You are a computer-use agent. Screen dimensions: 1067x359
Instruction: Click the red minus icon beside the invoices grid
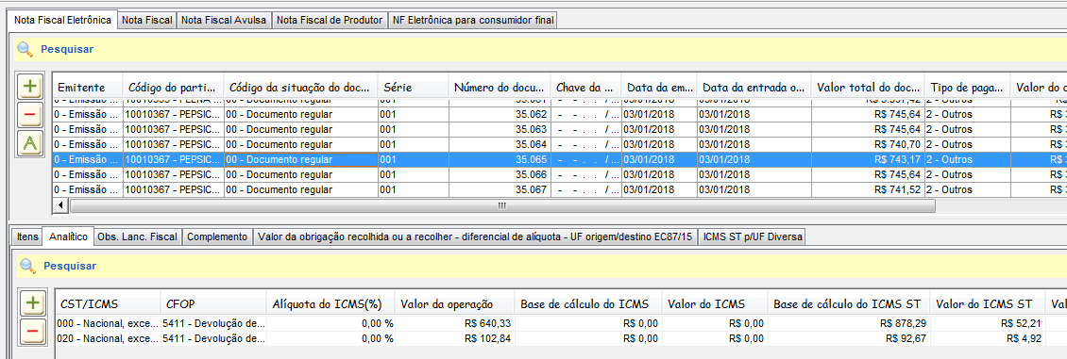tap(29, 115)
